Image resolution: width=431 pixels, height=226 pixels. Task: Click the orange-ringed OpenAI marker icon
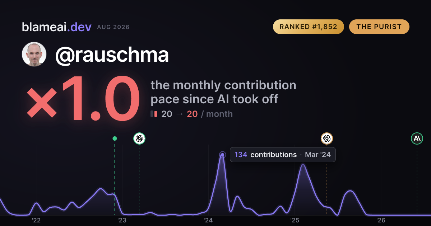326,138
